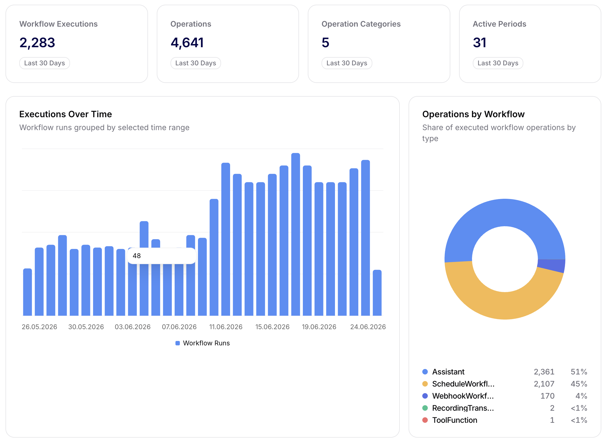Select the Operation Categories value 5
The height and width of the screenshot is (442, 609).
point(325,43)
